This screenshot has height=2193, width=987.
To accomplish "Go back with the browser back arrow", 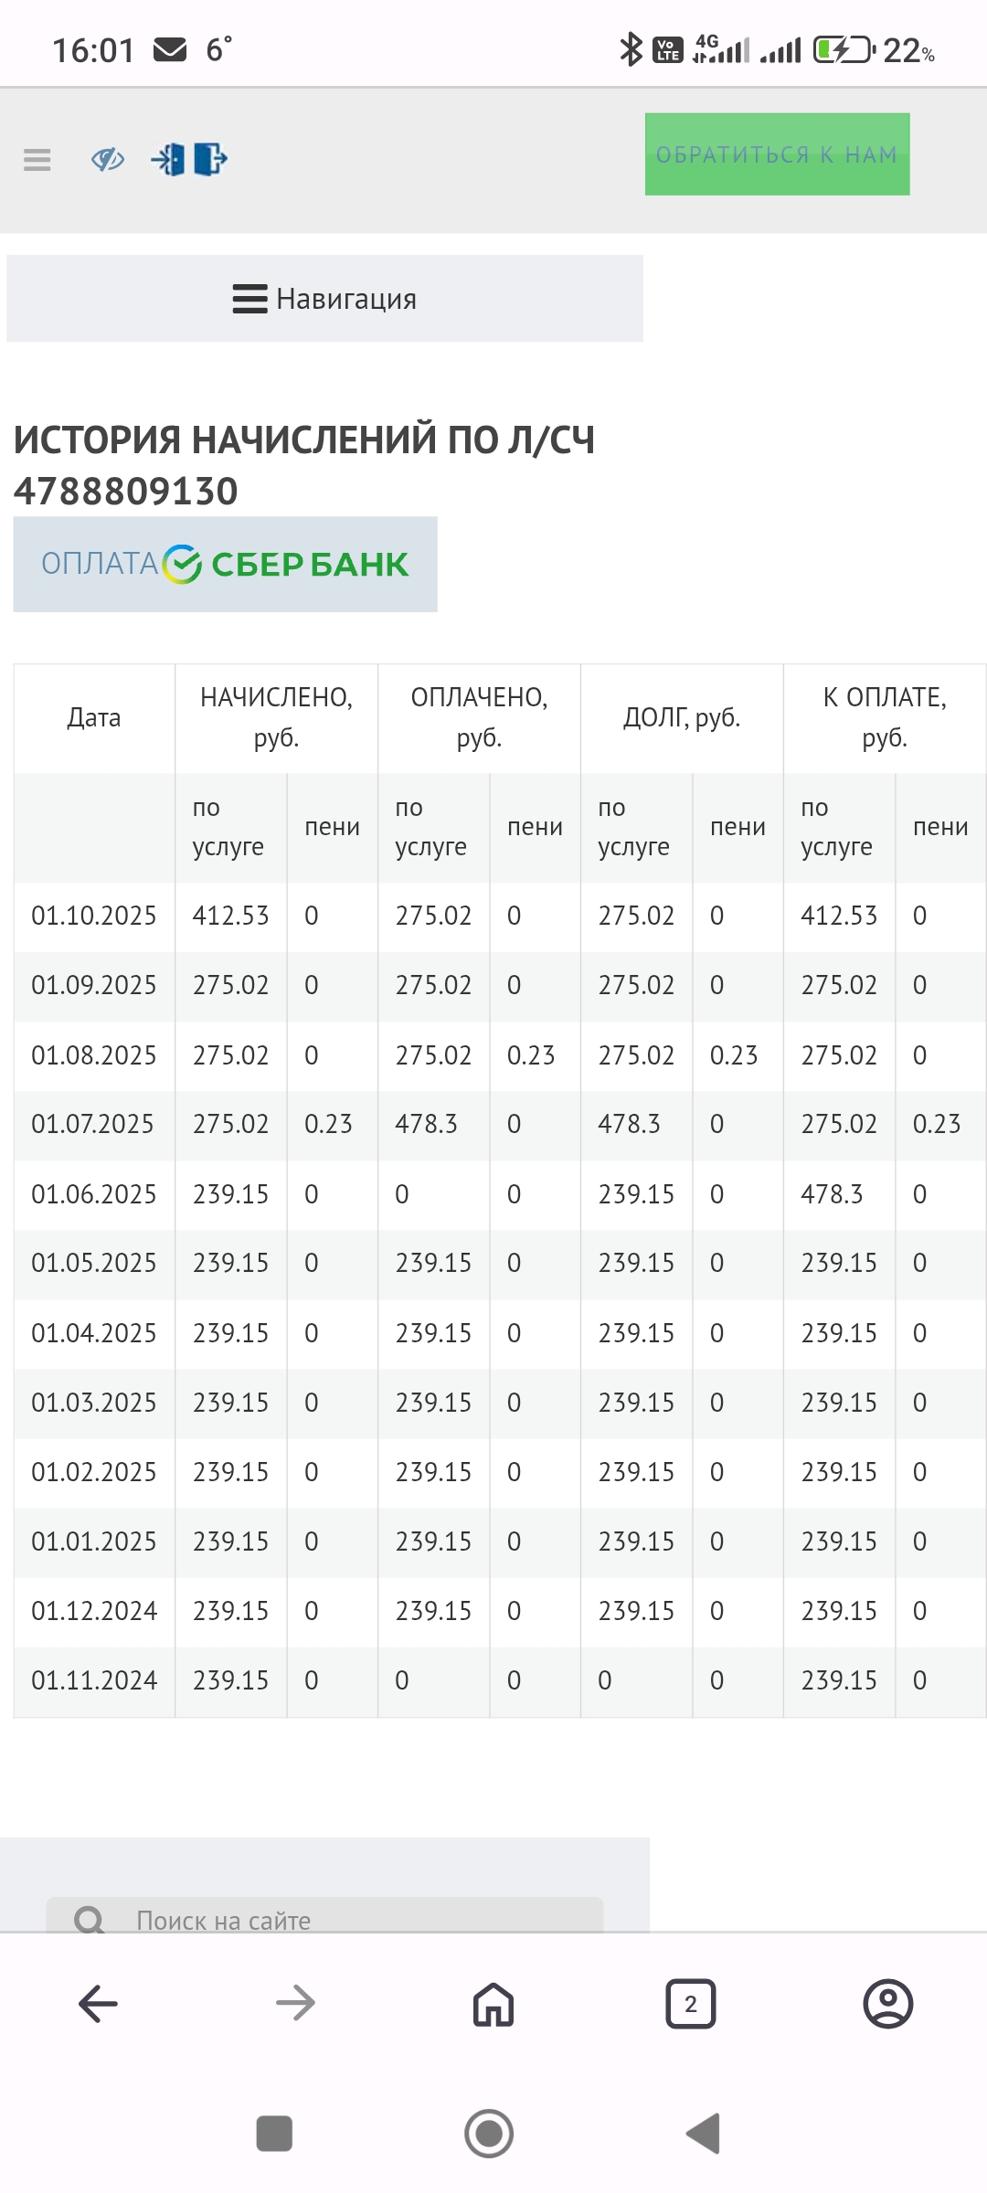I will pyautogui.click(x=98, y=2004).
